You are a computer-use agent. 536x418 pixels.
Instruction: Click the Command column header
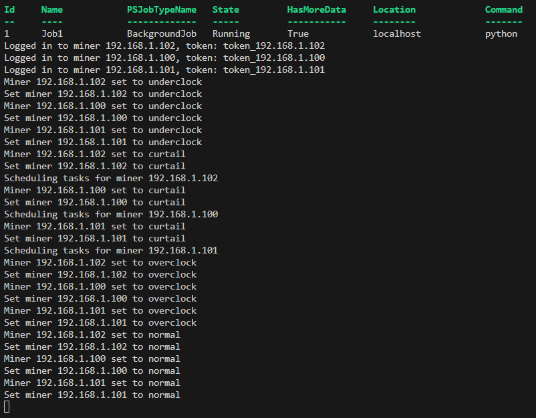pyautogui.click(x=504, y=9)
